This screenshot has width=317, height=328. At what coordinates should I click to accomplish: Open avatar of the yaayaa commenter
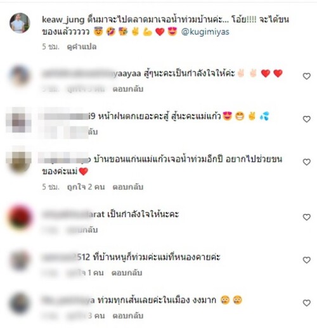click(x=20, y=76)
